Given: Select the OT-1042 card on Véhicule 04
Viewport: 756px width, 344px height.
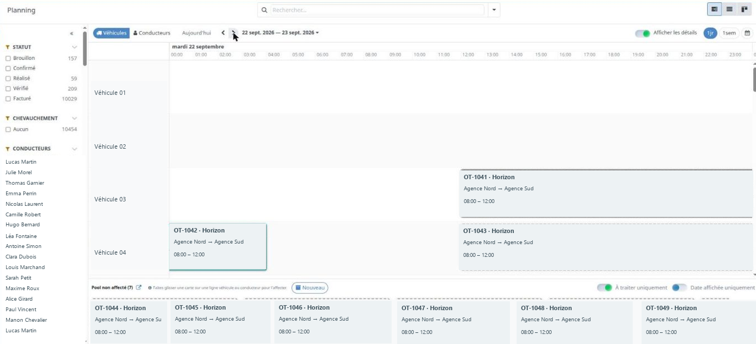Looking at the screenshot, I should [218, 247].
